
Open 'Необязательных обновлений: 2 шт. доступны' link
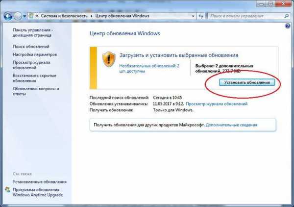[x=149, y=68]
